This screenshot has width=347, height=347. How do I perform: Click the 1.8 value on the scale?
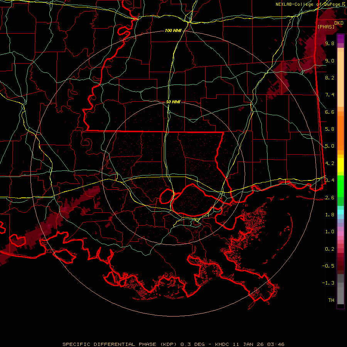point(330,215)
